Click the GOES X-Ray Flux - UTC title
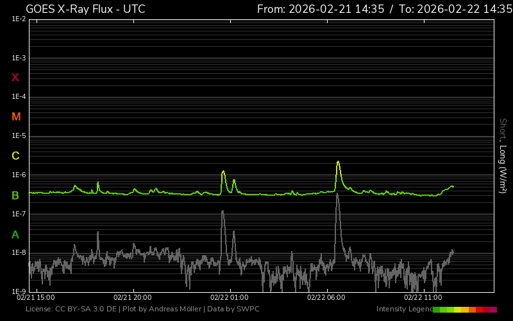 tap(85, 9)
